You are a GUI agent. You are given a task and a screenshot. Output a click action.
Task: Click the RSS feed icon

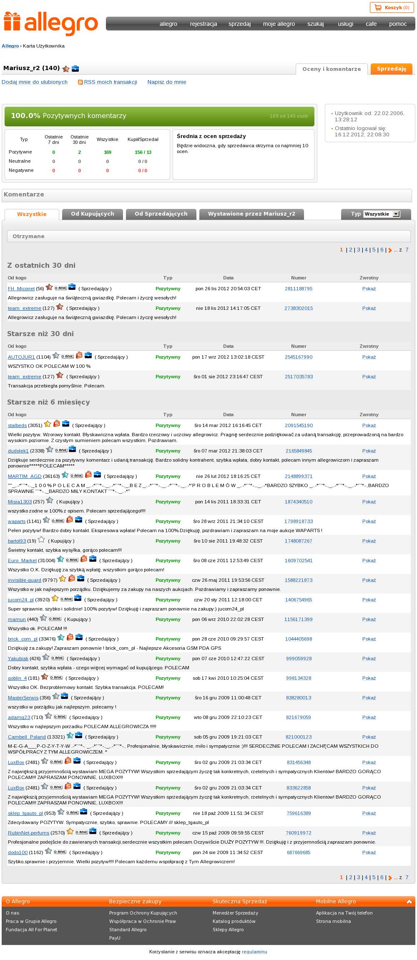80,82
